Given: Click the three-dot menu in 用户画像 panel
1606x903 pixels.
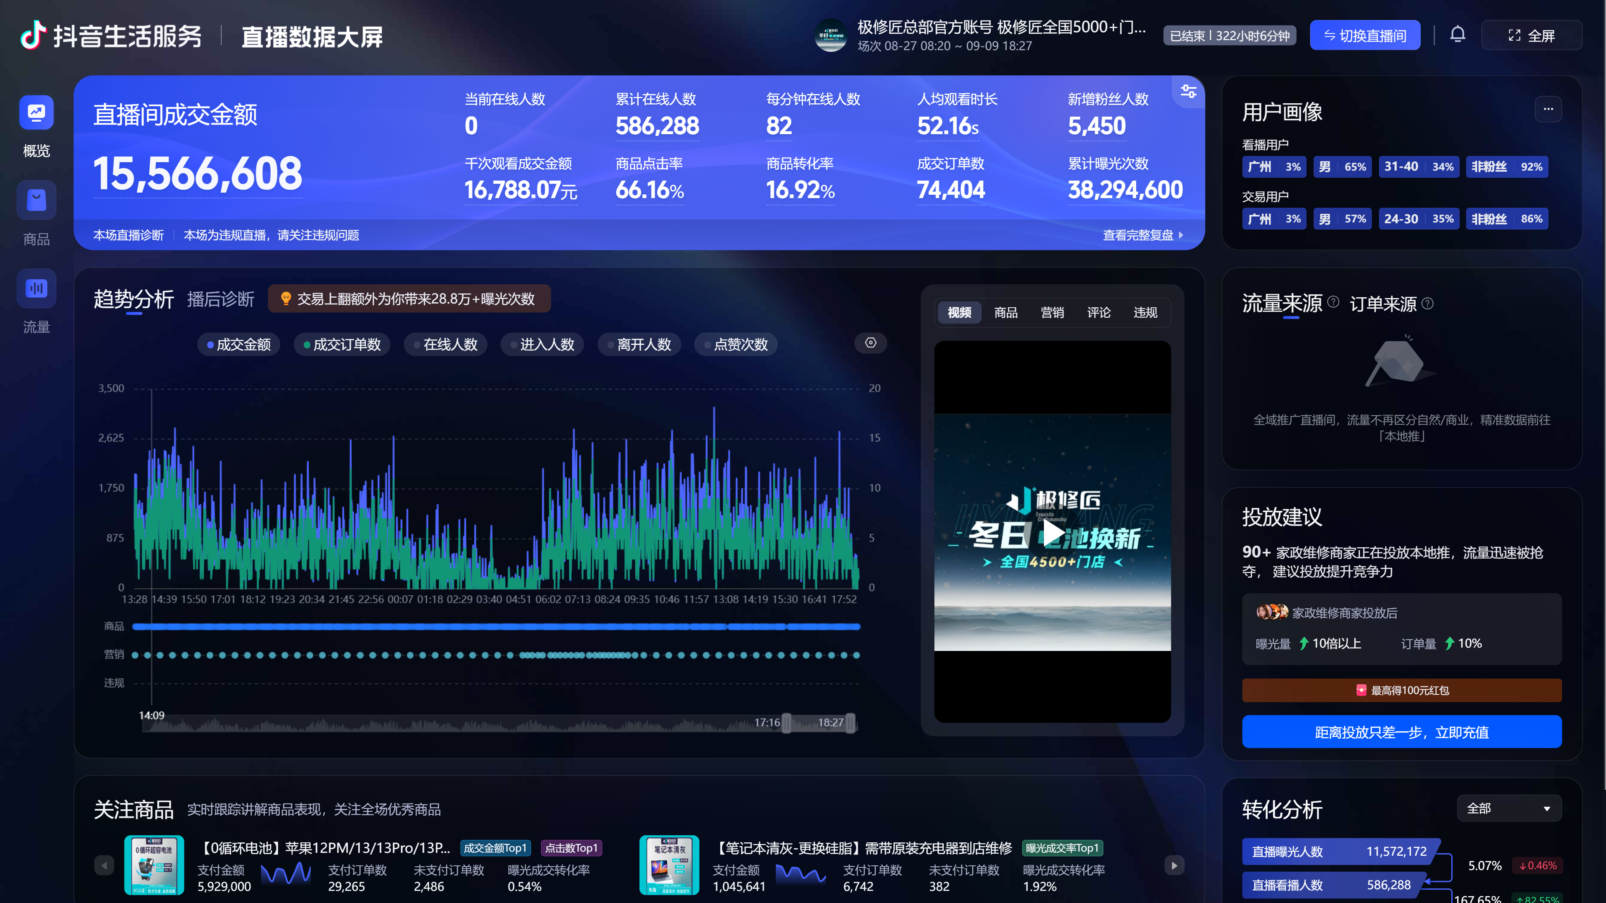Looking at the screenshot, I should pos(1548,109).
